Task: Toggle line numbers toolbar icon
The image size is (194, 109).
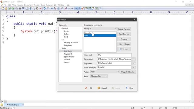Action: (x=79, y=8)
